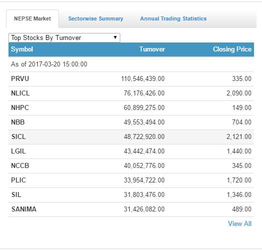The height and width of the screenshot is (250, 262).
Task: Open the Annual Trading Statistics tab
Action: click(x=173, y=18)
